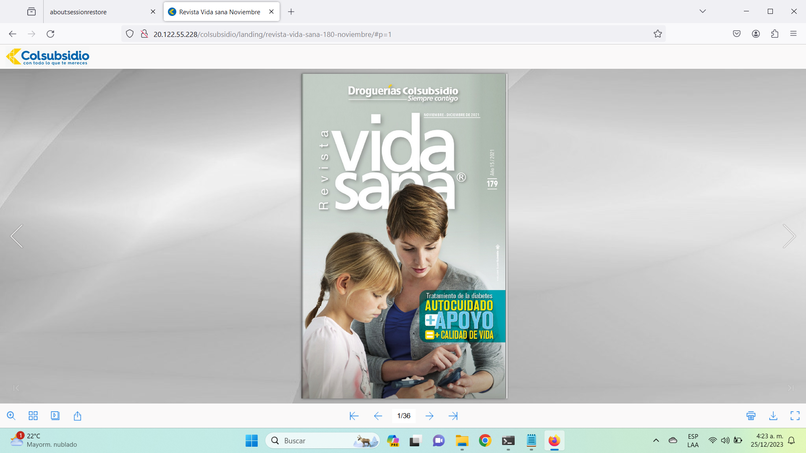Toggle the autoplay slideshow icon
This screenshot has height=453, width=806.
click(x=55, y=416)
